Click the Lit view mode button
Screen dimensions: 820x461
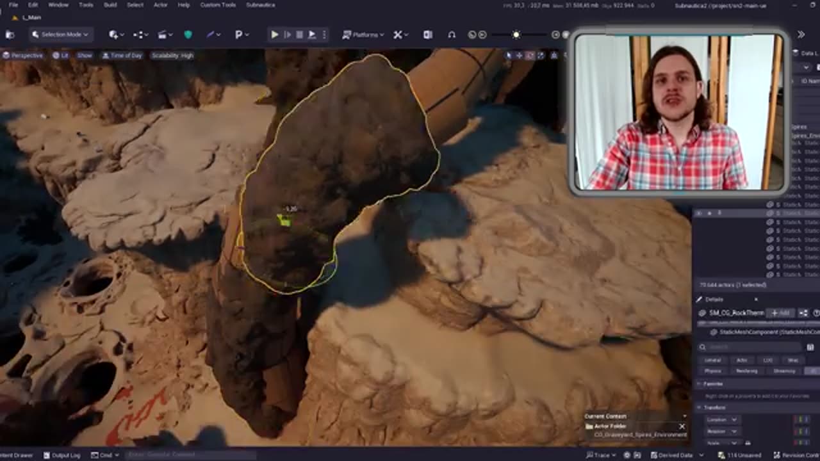click(61, 56)
